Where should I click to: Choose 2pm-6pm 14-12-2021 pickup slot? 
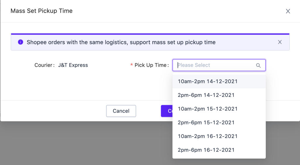(x=219, y=95)
